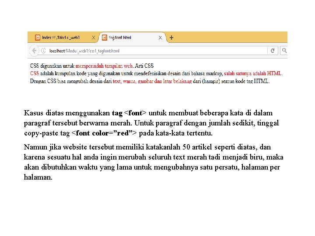The height and width of the screenshot is (236, 315).
Task: Click bold text 'tag <font>' in slide paragraph
Action: [129, 113]
